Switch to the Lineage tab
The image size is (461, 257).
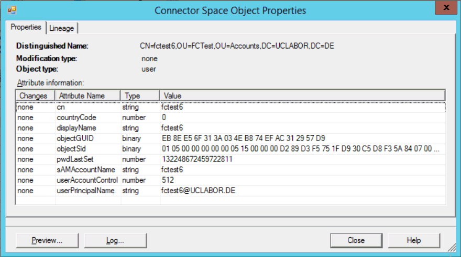[62, 28]
